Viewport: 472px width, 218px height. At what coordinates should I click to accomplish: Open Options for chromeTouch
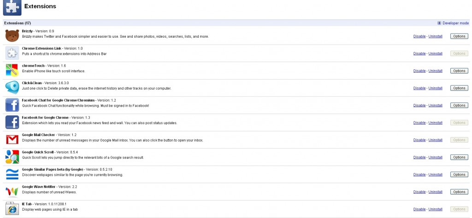point(459,71)
